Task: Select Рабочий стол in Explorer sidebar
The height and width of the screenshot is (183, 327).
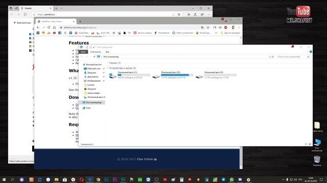Action: point(94,69)
